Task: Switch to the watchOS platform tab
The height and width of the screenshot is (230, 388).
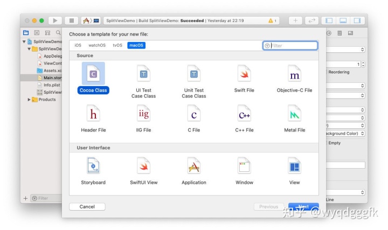Action: click(x=97, y=45)
